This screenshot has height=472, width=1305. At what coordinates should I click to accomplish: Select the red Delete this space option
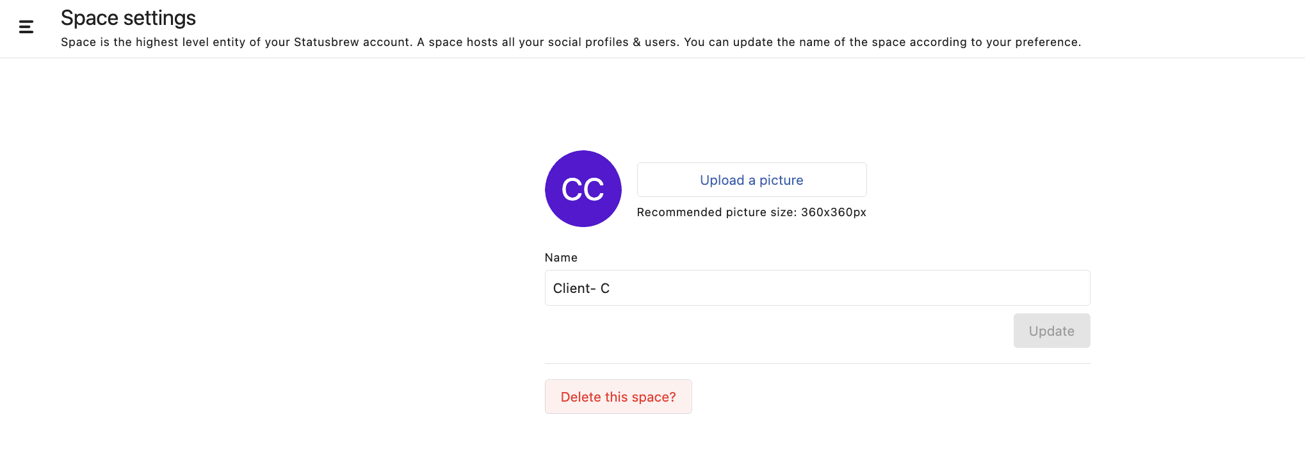618,397
